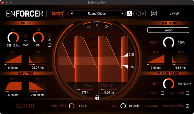Select preset slot B
This screenshot has width=194, height=114.
143,14
